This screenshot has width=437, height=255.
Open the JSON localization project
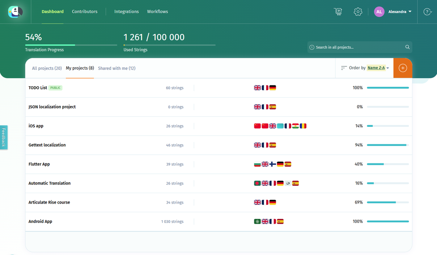coord(52,107)
